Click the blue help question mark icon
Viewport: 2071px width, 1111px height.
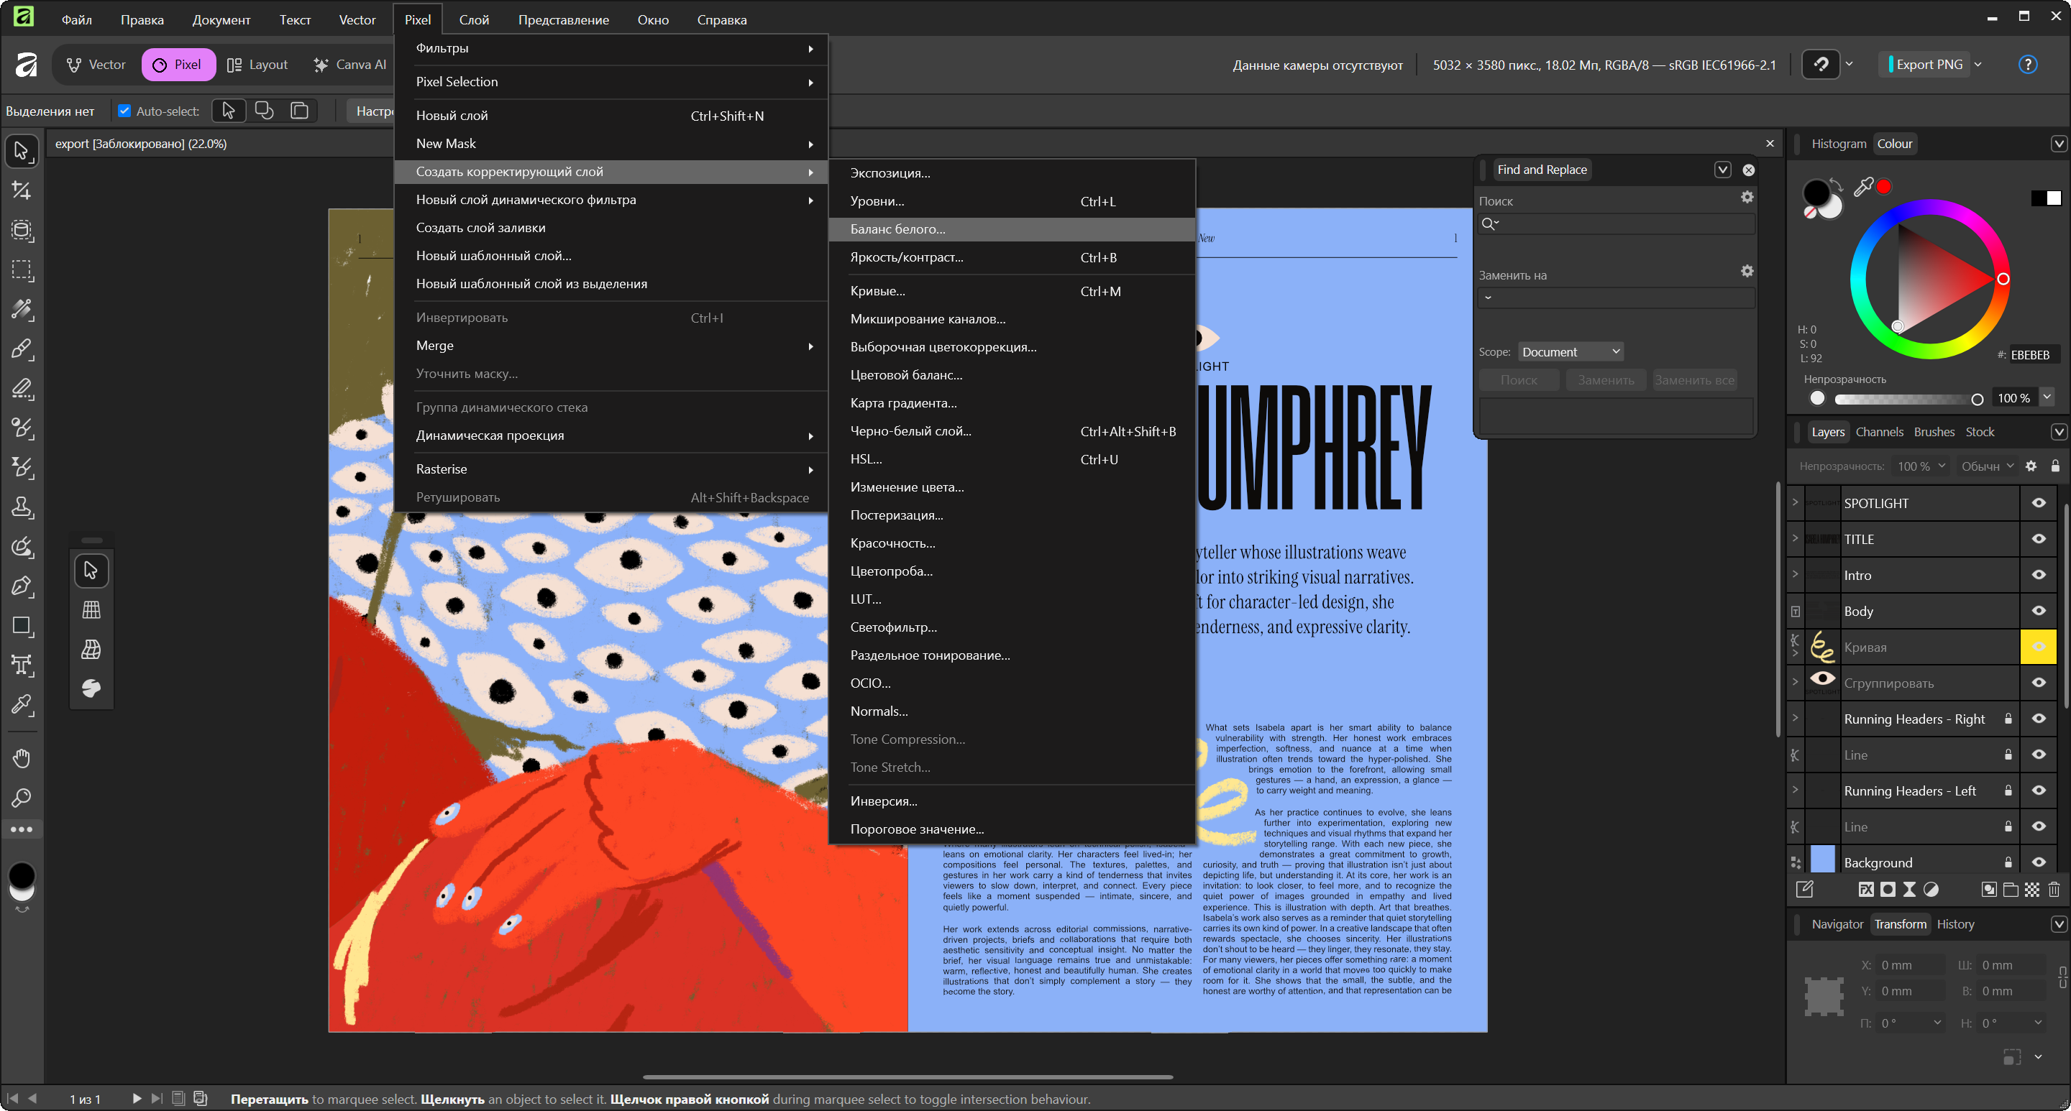pyautogui.click(x=2027, y=64)
